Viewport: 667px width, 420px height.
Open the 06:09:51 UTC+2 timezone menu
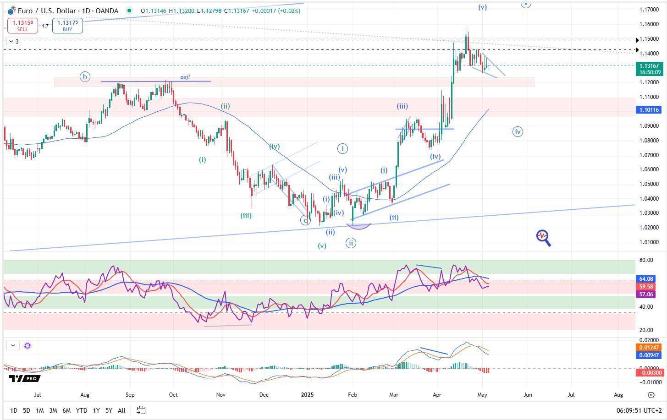[x=639, y=410]
